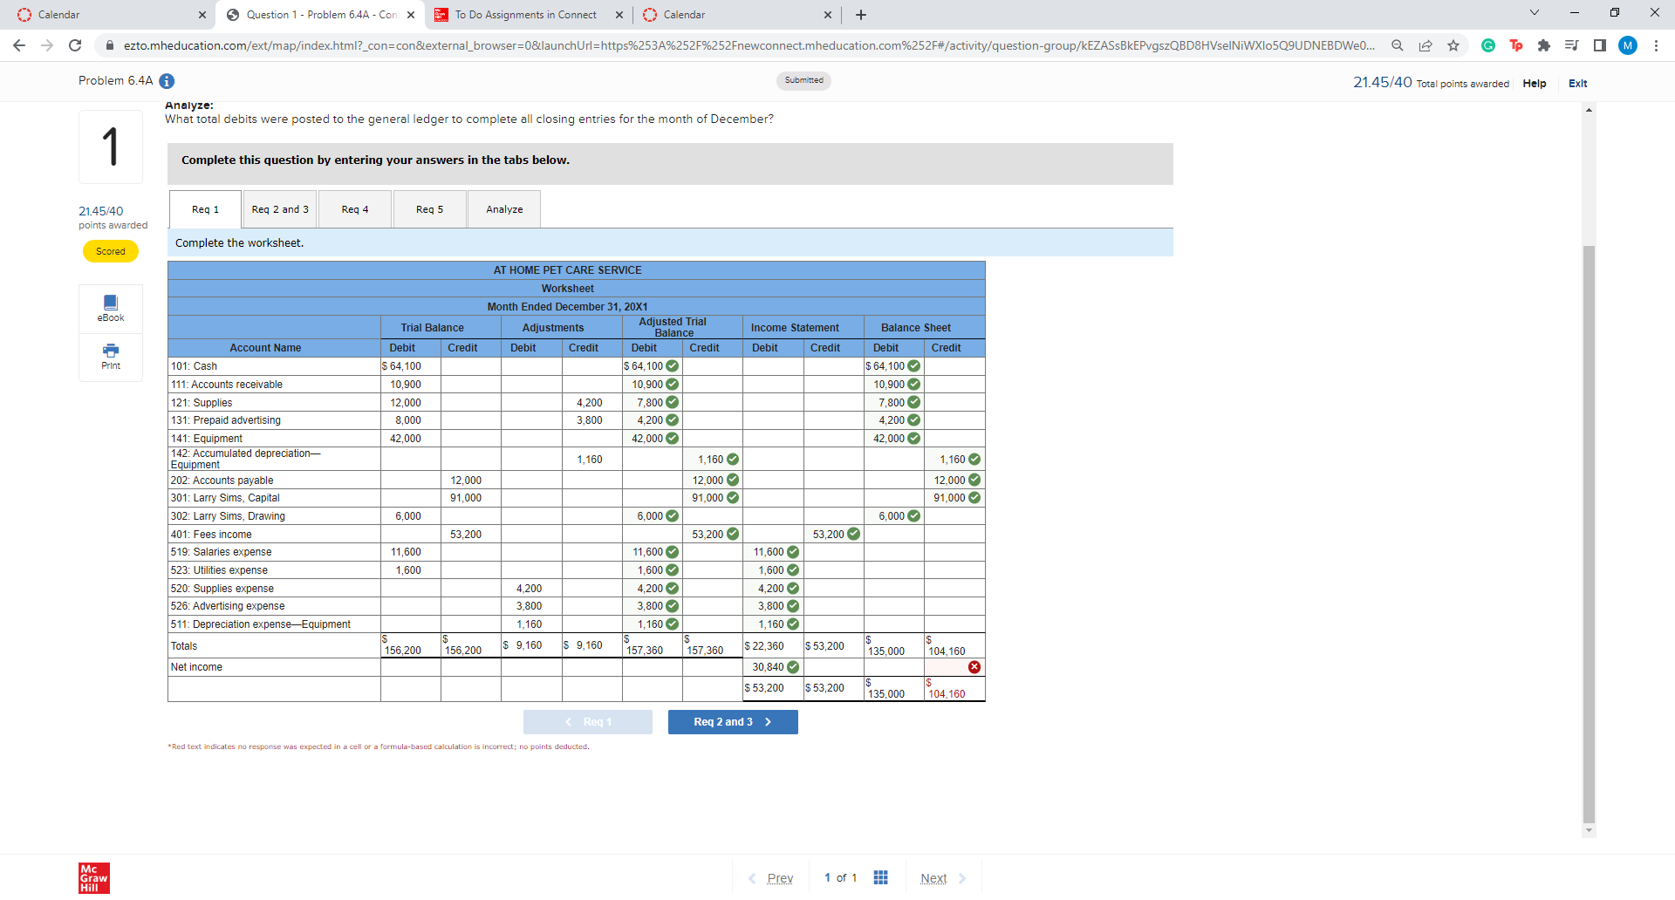Bookmark this page with the star icon

click(x=1453, y=45)
